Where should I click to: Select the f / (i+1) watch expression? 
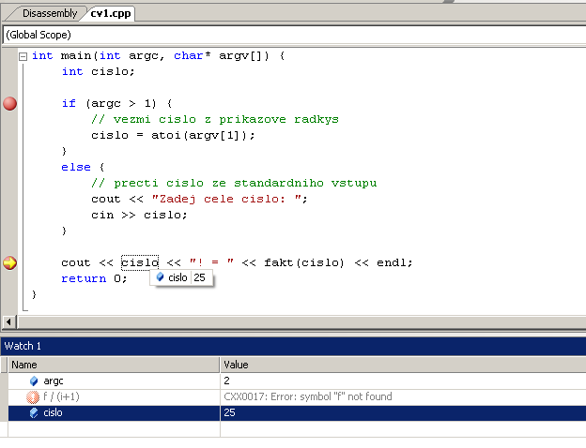[61, 396]
